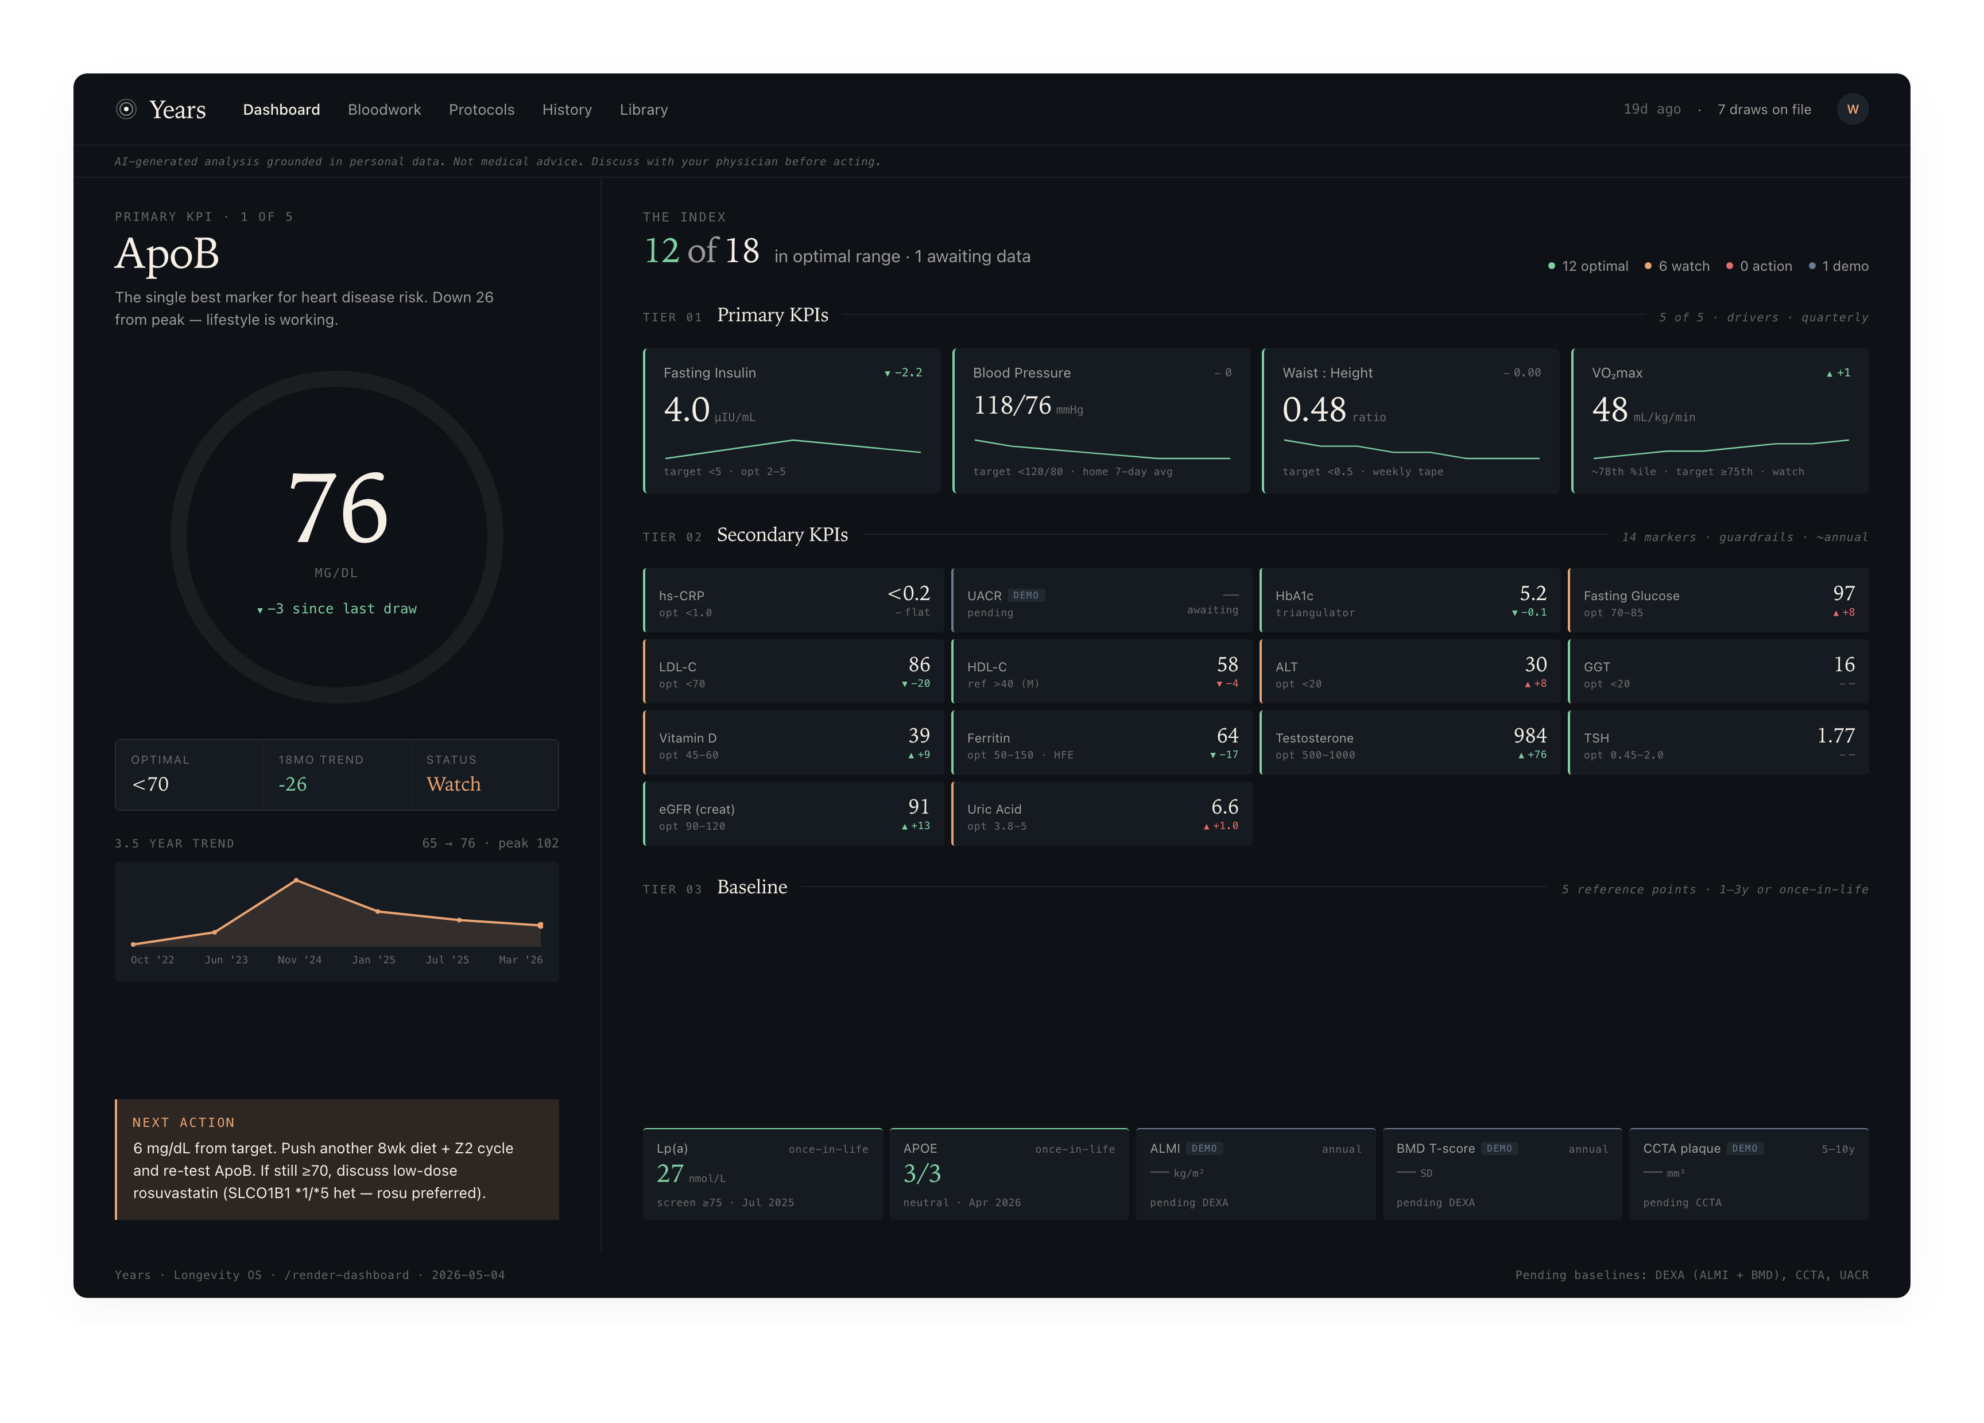Click the 18MO TREND -26 value
The height and width of the screenshot is (1423, 1984).
tap(292, 784)
